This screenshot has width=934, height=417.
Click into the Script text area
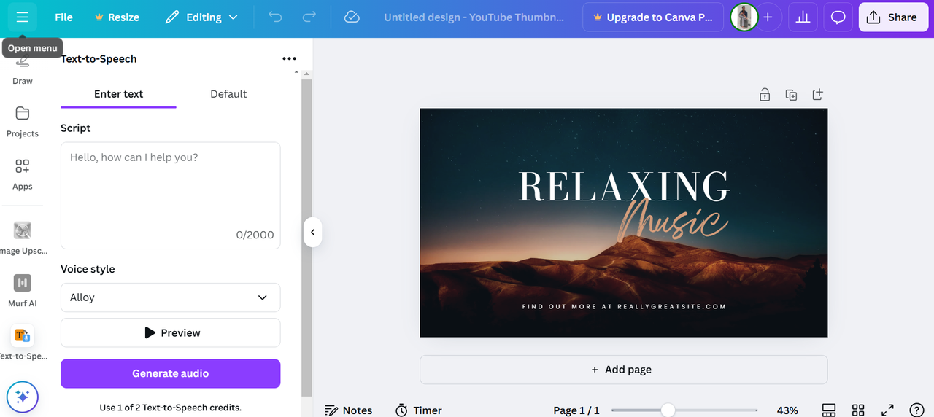click(171, 195)
